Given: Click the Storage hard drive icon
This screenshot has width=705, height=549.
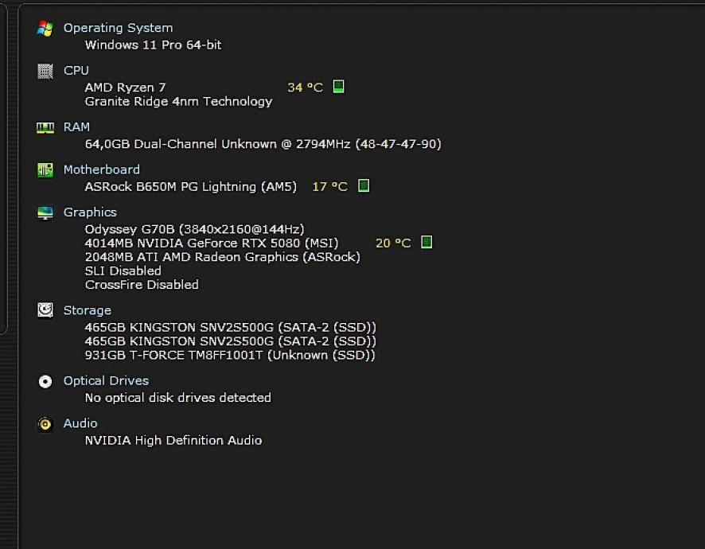Looking at the screenshot, I should (x=45, y=310).
